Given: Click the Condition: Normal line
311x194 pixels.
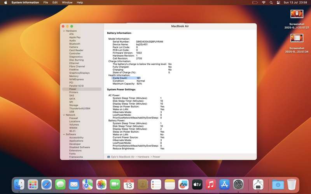Looking at the screenshot, I should [129, 81].
